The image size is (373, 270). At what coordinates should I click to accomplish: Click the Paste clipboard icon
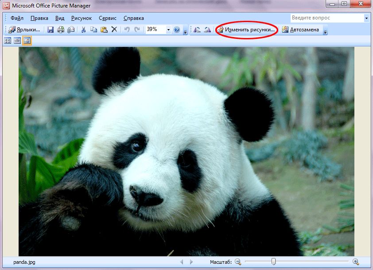pos(104,30)
